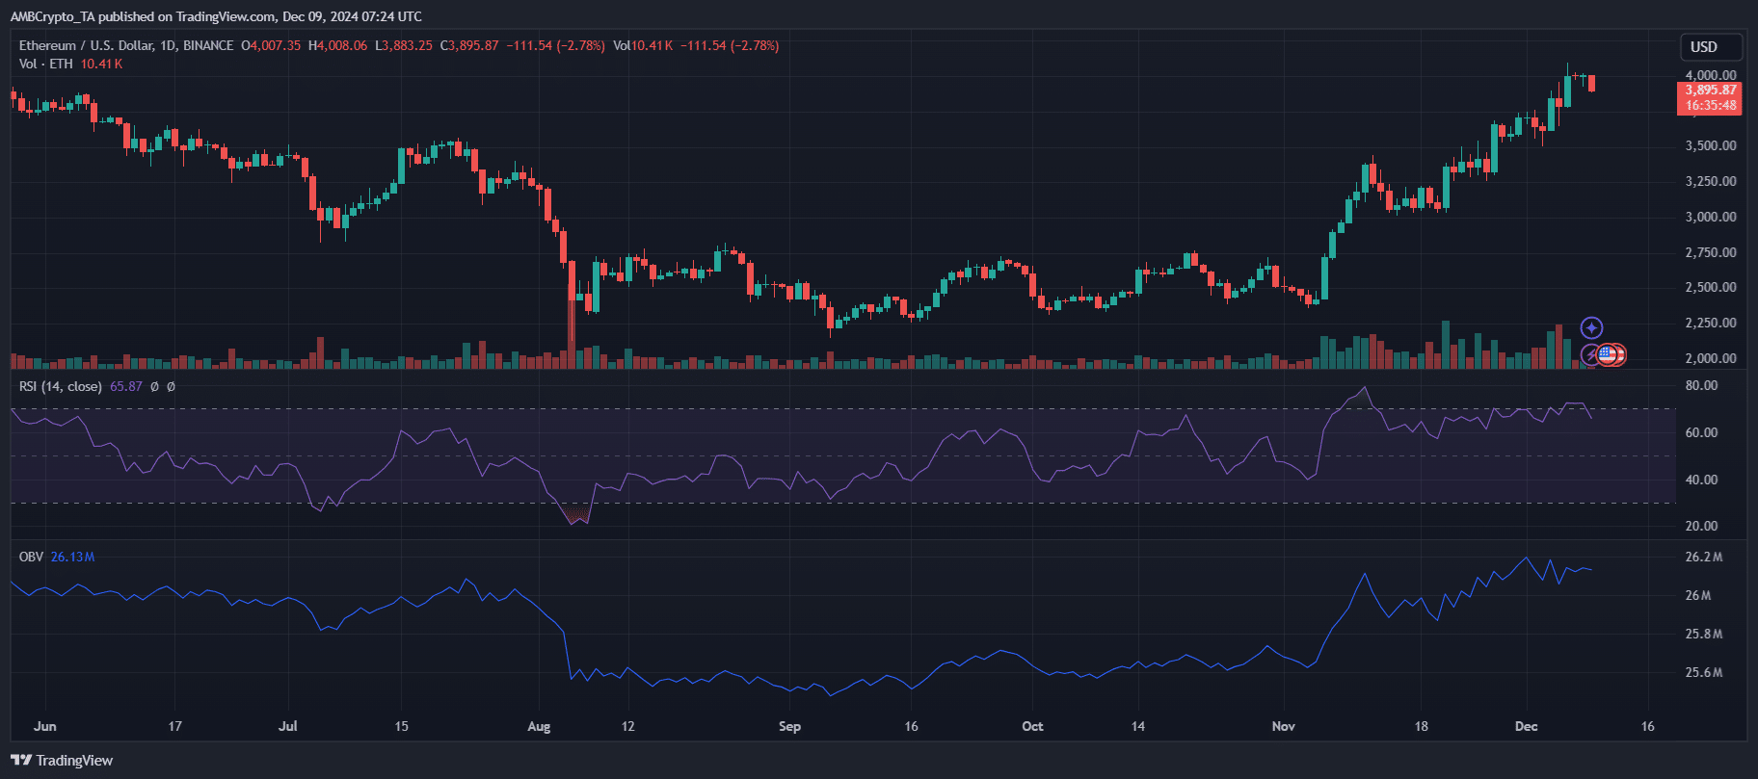Click the red oversold RSI dip below 30
The height and width of the screenshot is (779, 1758).
pos(576,514)
